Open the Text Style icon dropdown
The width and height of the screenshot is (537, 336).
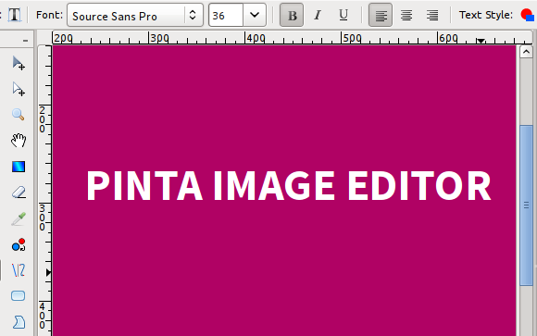coord(528,15)
